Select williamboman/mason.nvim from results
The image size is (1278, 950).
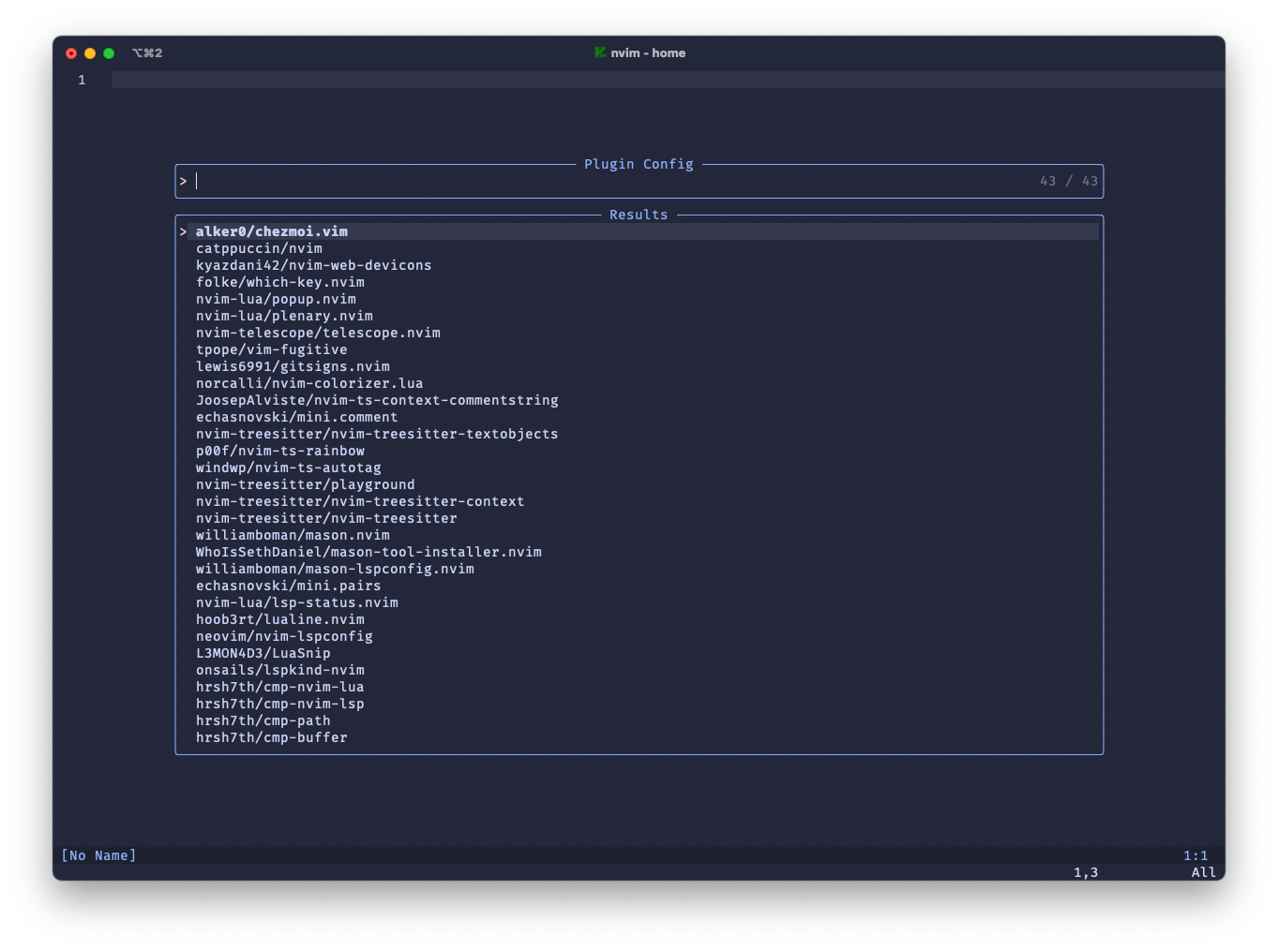point(293,535)
